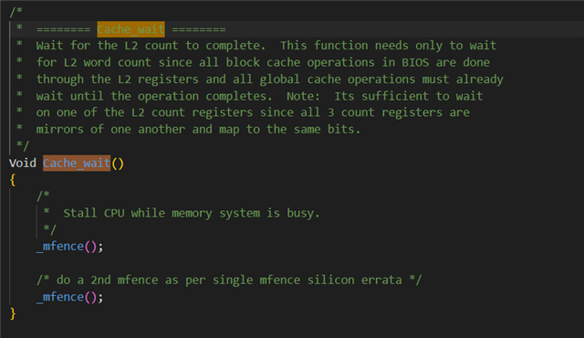Viewport: 584px width, 338px height.
Task: Place cursor on closing curly brace of function
Action: 13,313
